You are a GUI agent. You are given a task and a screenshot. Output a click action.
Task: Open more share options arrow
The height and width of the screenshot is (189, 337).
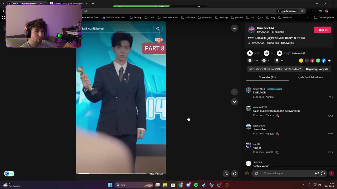(x=329, y=60)
